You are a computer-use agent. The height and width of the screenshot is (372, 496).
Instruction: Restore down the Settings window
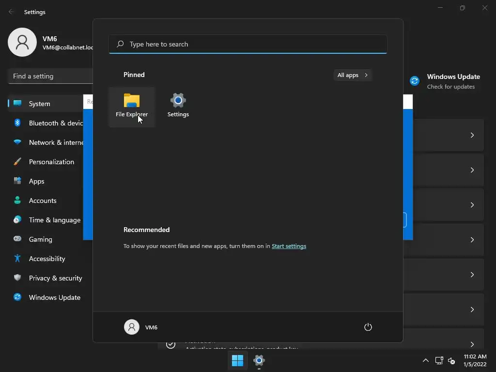pyautogui.click(x=463, y=8)
